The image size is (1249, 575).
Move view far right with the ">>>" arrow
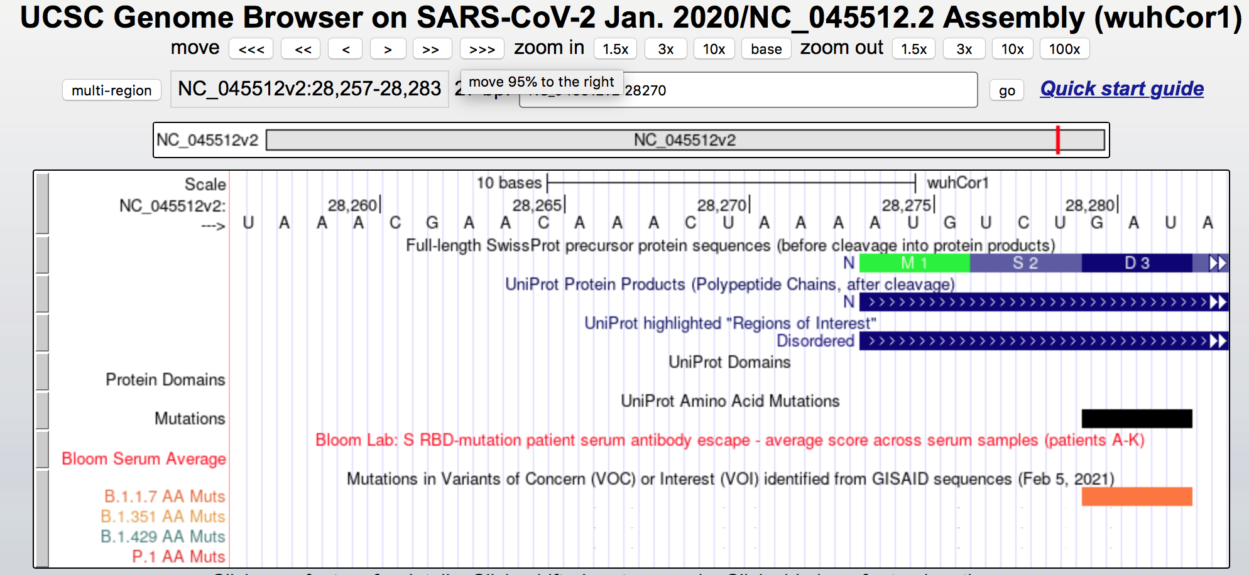pyautogui.click(x=481, y=48)
